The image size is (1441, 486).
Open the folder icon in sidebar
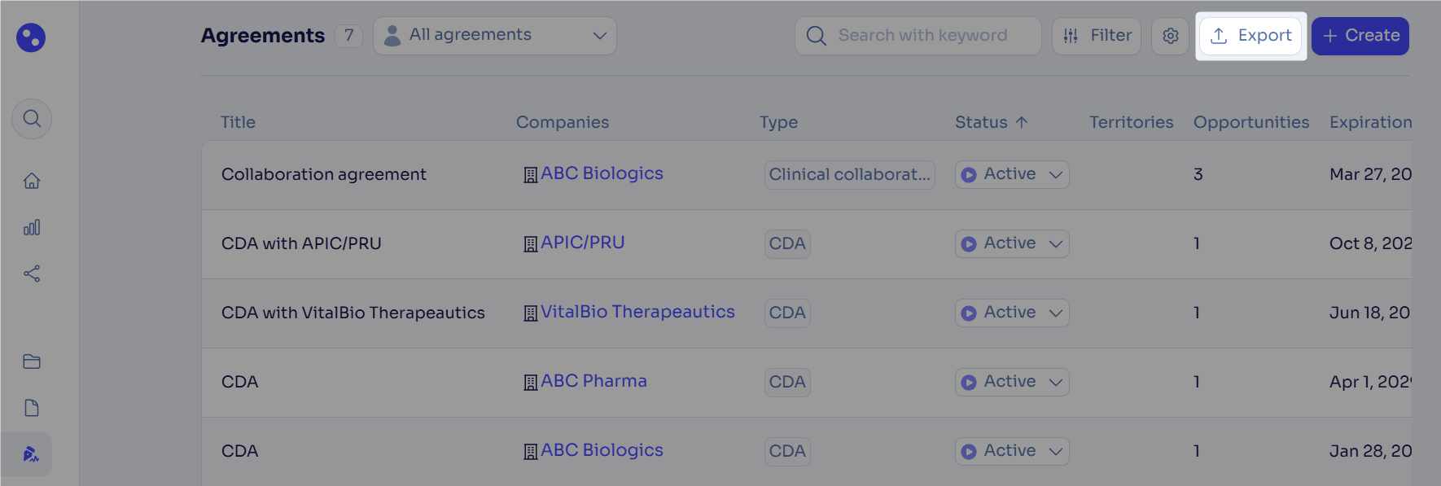[x=32, y=361]
